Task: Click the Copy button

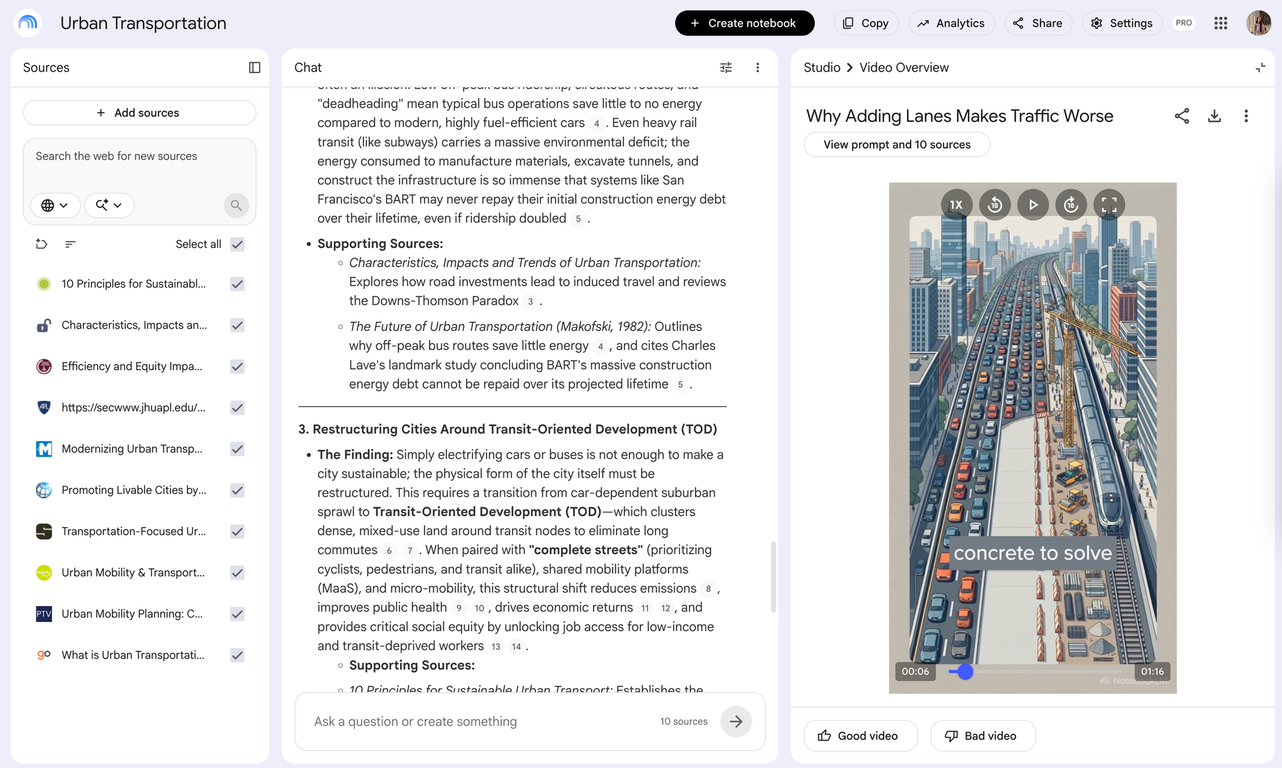Action: tap(865, 23)
